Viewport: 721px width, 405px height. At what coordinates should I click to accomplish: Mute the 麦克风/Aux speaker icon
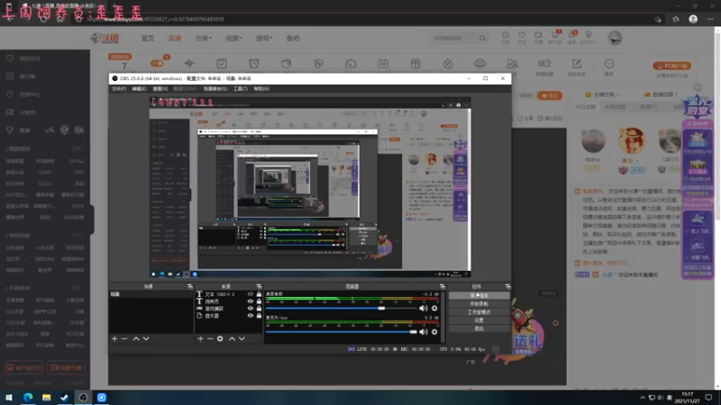423,331
